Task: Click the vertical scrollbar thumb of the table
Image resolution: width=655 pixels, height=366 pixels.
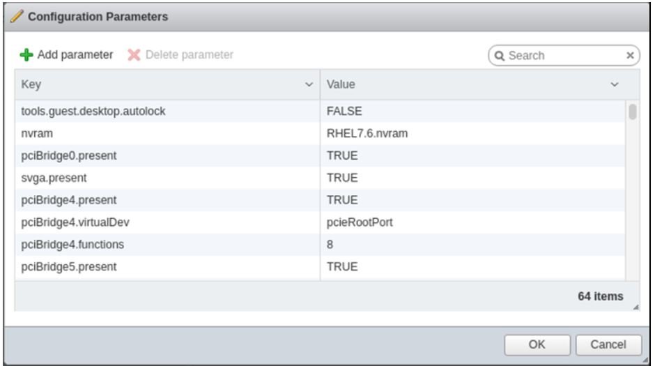Action: (632, 112)
